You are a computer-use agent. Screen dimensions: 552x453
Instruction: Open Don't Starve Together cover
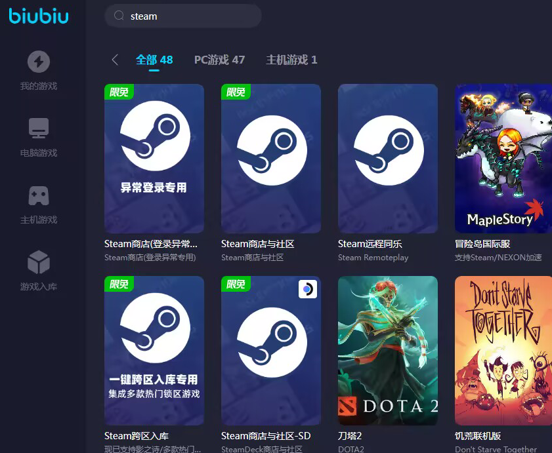tap(503, 351)
